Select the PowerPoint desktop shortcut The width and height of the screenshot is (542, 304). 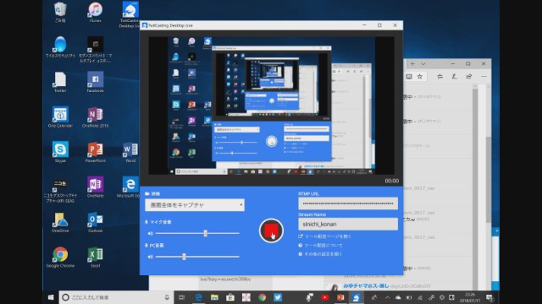(95, 152)
